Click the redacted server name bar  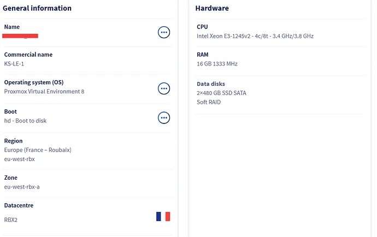[20, 36]
